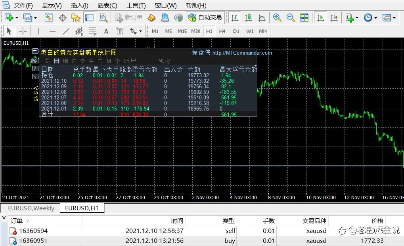The width and height of the screenshot is (404, 246).
Task: Select the trendline tool
Action: point(66,31)
